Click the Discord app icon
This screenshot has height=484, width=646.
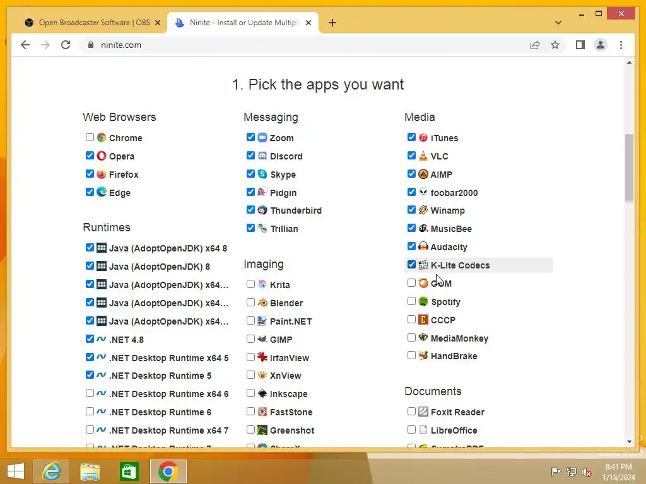262,156
